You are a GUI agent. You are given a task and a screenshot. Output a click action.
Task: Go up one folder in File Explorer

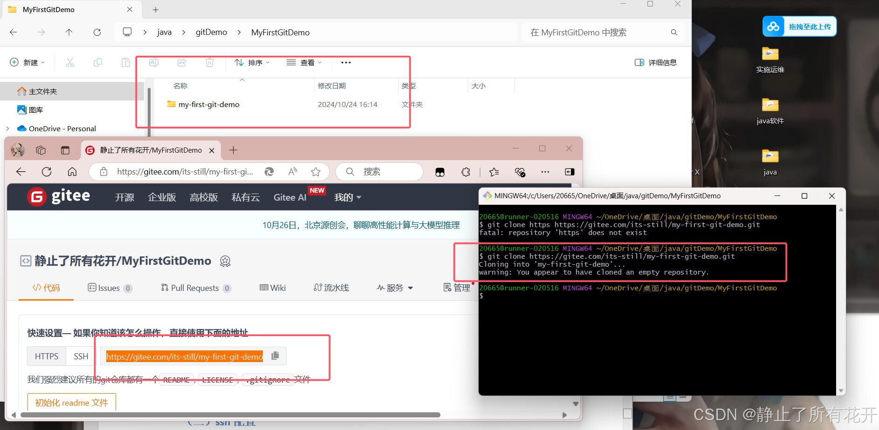(x=69, y=32)
